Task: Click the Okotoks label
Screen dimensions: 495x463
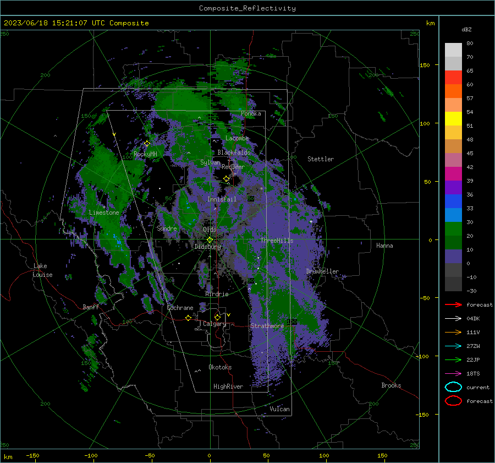Action: coord(220,367)
